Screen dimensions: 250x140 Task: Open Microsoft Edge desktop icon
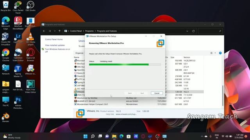[5, 23]
